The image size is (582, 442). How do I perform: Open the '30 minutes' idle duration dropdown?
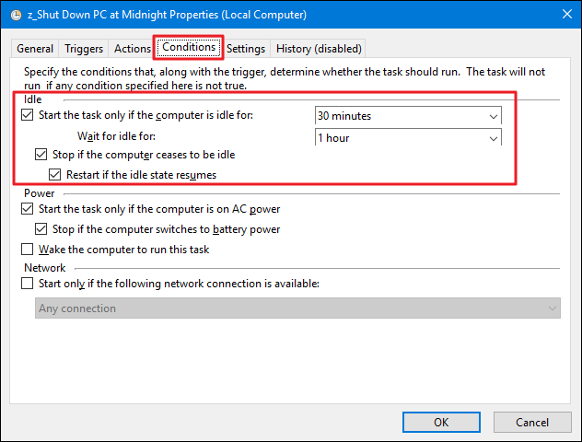point(408,116)
